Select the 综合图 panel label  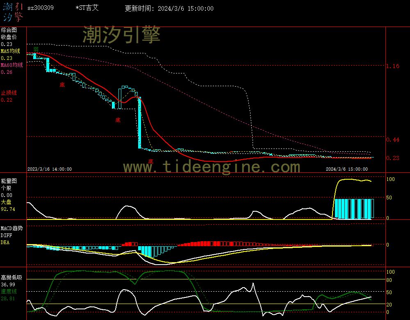(x=9, y=30)
